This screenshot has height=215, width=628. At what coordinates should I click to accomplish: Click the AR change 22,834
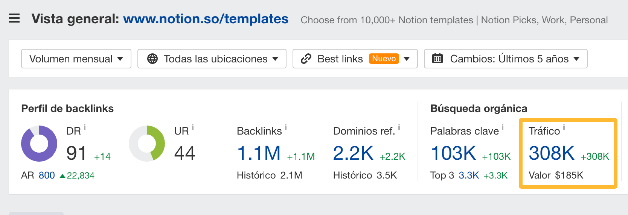(77, 176)
